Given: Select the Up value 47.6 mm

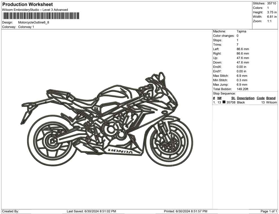Looking at the screenshot, I should point(243,58).
